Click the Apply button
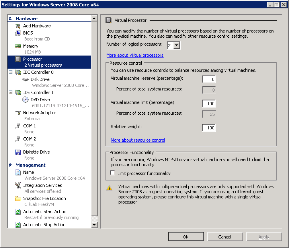The width and height of the screenshot is (289, 248). click(264, 237)
